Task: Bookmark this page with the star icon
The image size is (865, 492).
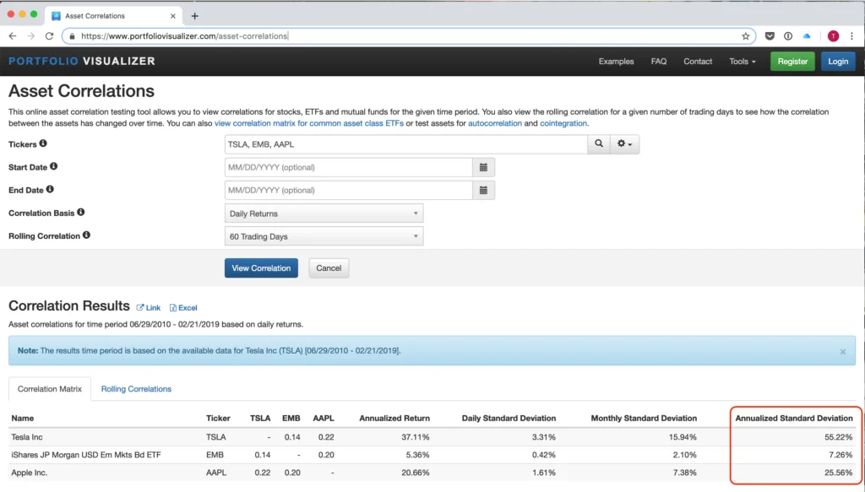Action: click(x=745, y=35)
